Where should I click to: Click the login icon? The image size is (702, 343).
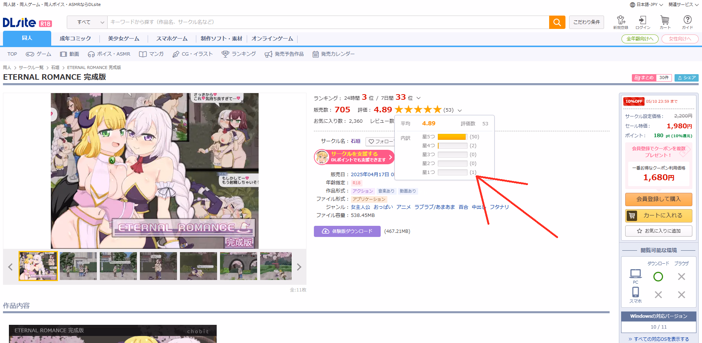click(x=643, y=22)
